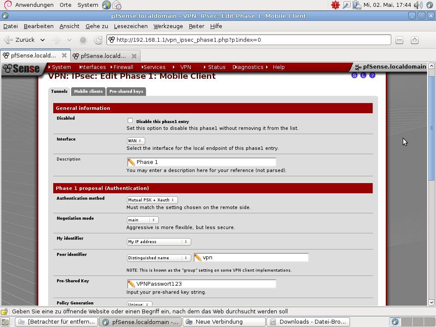Click into the Pre-Shared Key field
Image resolution: width=436 pixels, height=327 pixels.
click(x=201, y=284)
